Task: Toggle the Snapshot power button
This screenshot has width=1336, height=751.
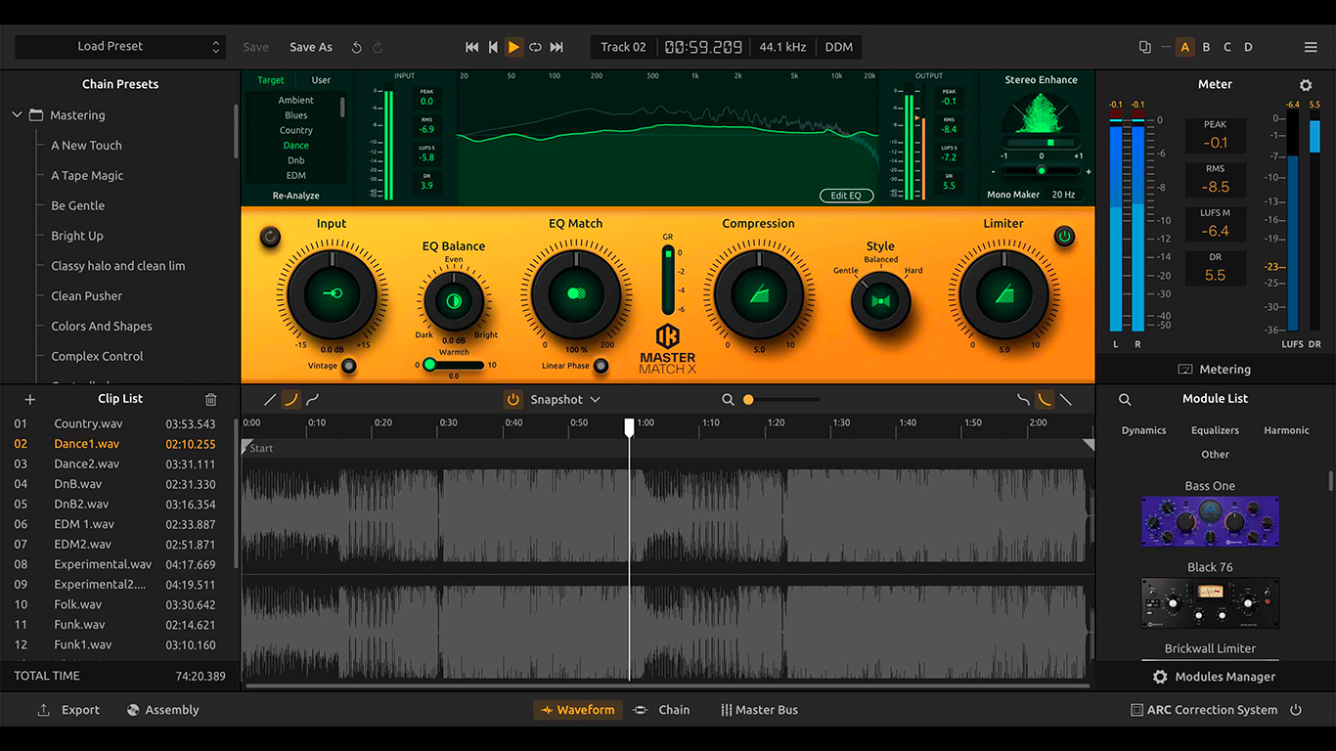Action: 513,399
